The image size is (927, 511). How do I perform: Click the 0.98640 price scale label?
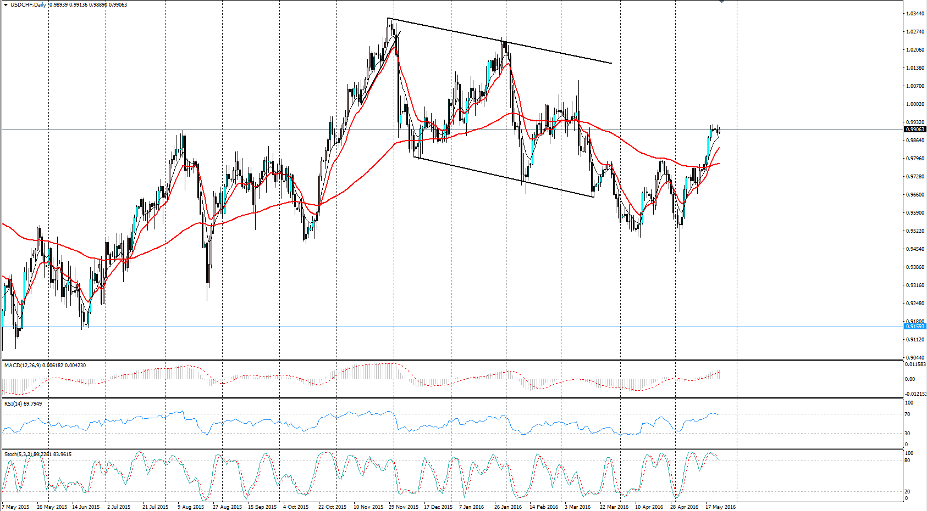click(915, 141)
